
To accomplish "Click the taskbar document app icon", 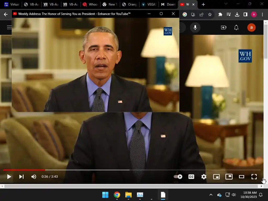I will pyautogui.click(x=163, y=195).
